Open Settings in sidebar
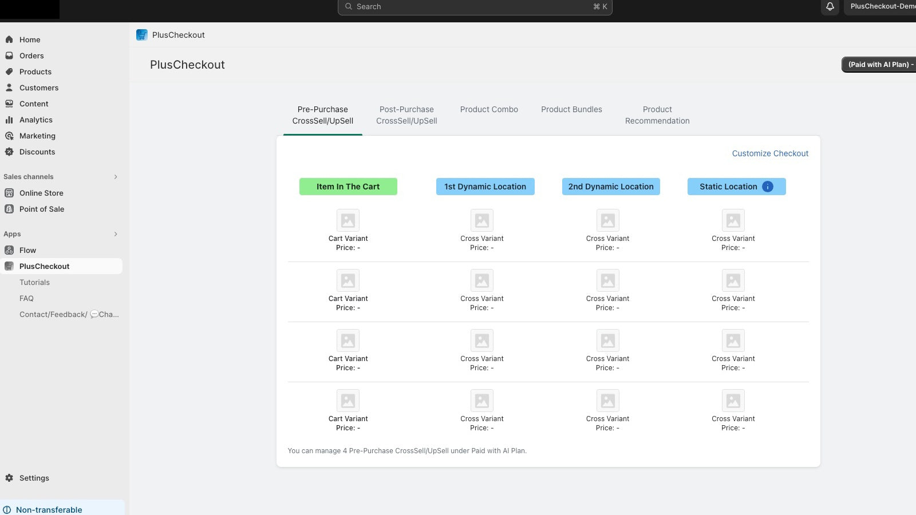Screen dimensions: 916x515 coord(34,478)
